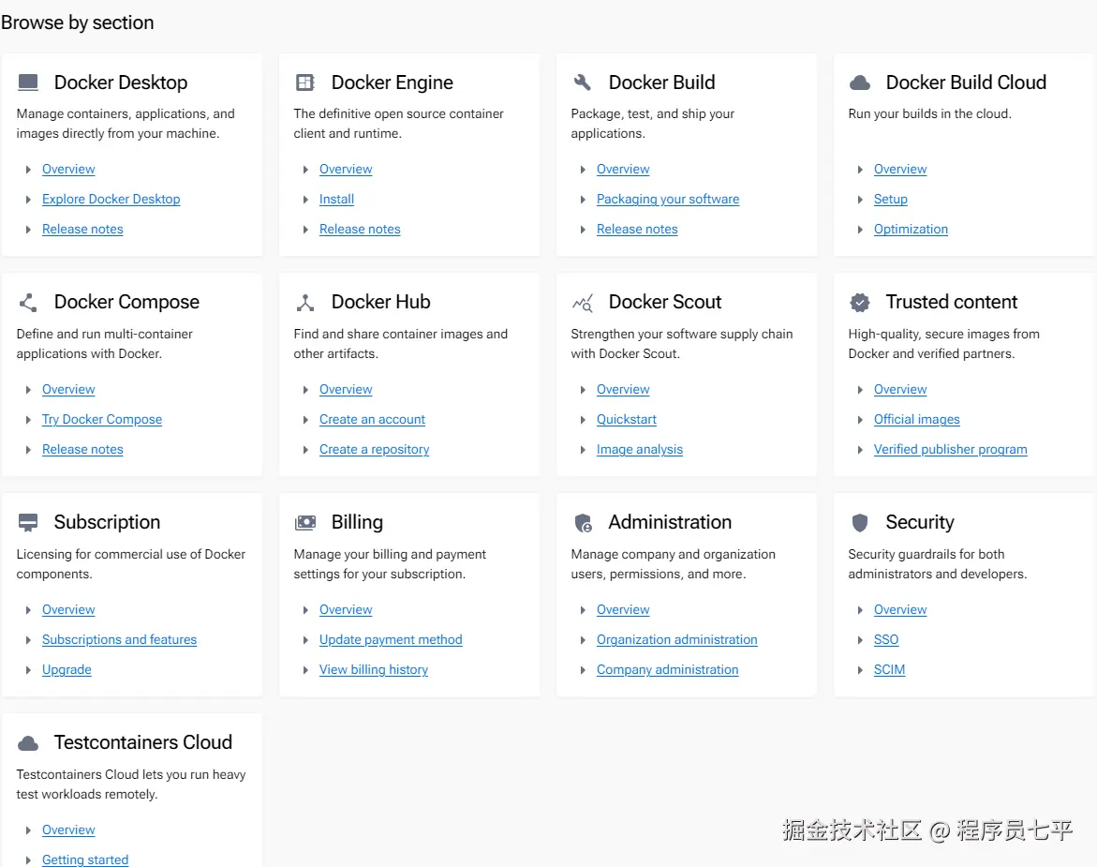Click the Docker Desktop monitor icon
The width and height of the screenshot is (1097, 867).
tap(27, 82)
